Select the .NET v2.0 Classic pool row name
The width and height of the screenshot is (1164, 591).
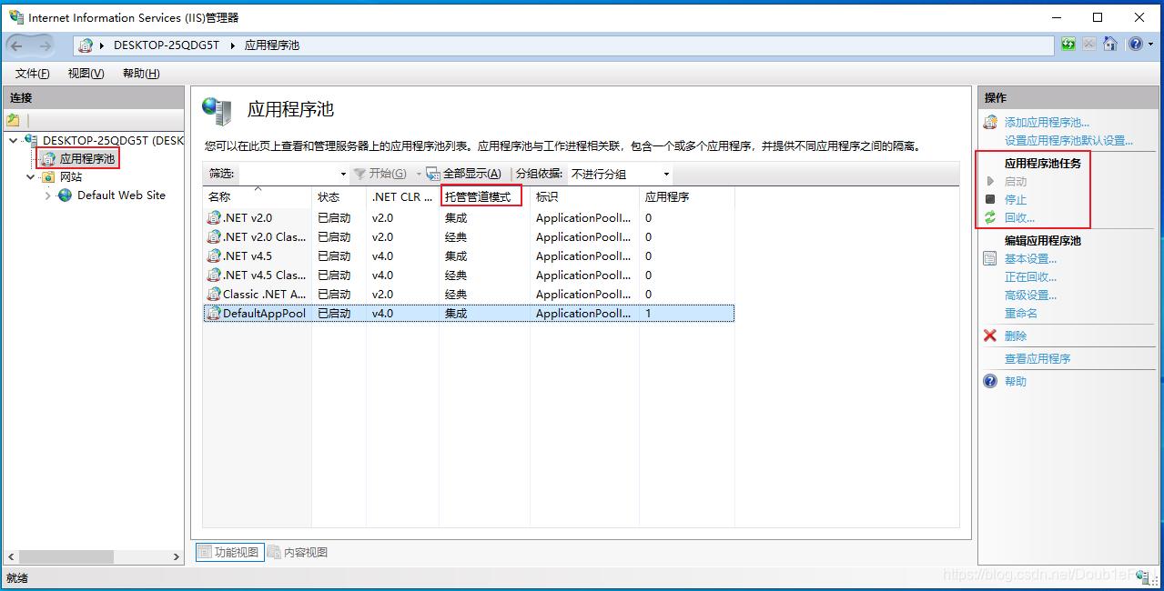click(264, 237)
